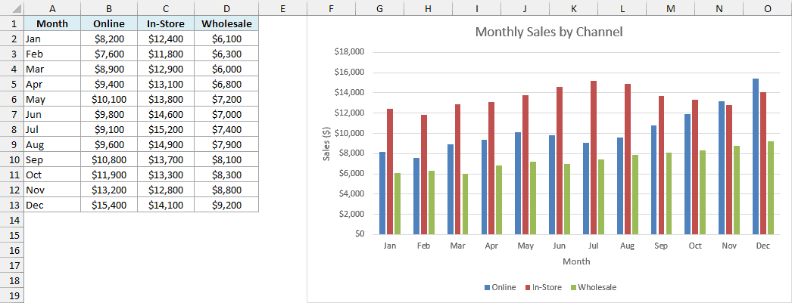Click the Sales ($) vertical axis title

point(326,143)
